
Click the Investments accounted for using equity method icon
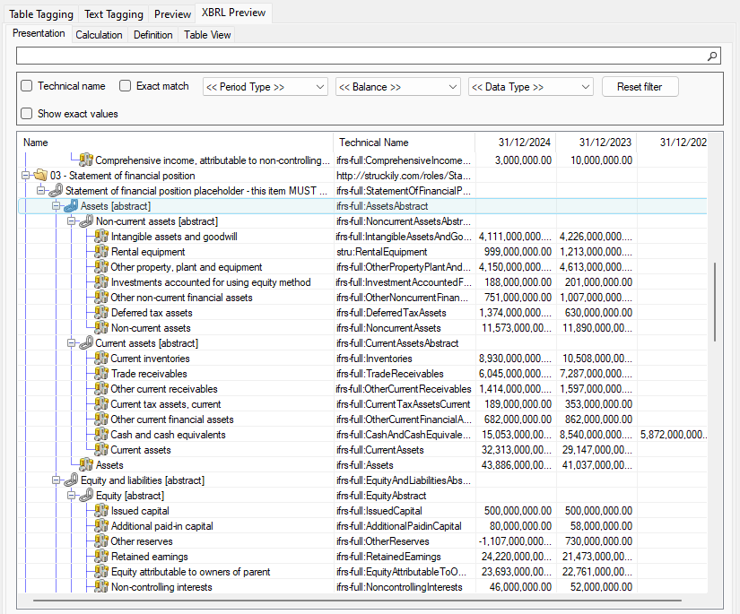(x=101, y=282)
